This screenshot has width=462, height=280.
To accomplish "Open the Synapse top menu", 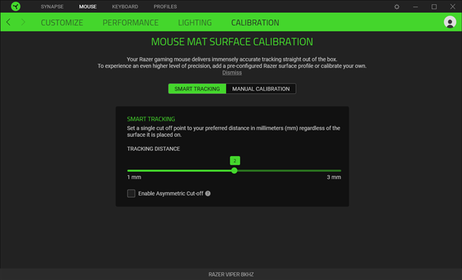I will pos(52,6).
